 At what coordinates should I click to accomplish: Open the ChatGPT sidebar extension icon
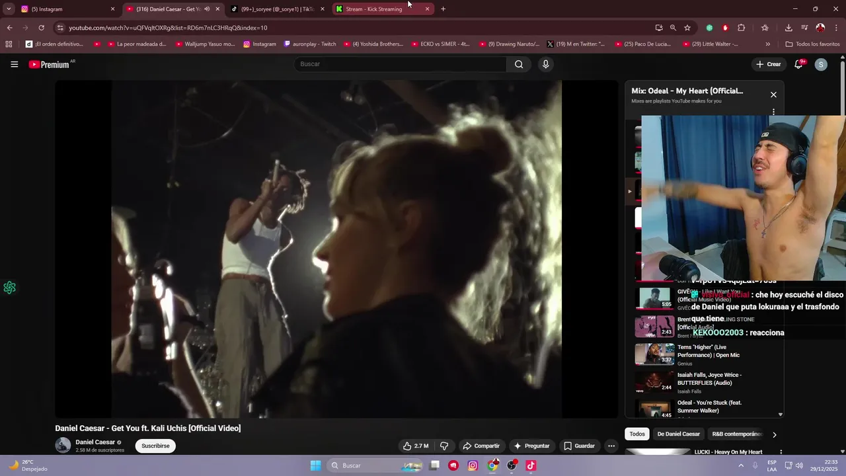point(9,288)
